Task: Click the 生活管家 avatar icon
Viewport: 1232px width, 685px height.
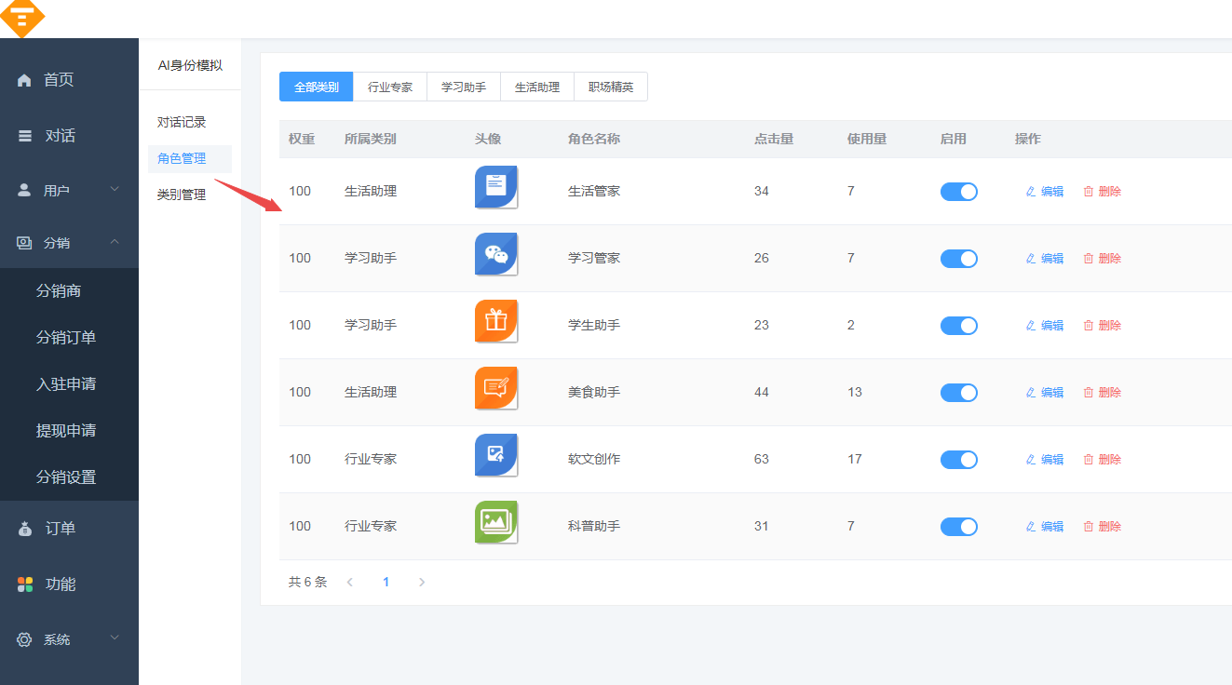Action: coord(496,187)
